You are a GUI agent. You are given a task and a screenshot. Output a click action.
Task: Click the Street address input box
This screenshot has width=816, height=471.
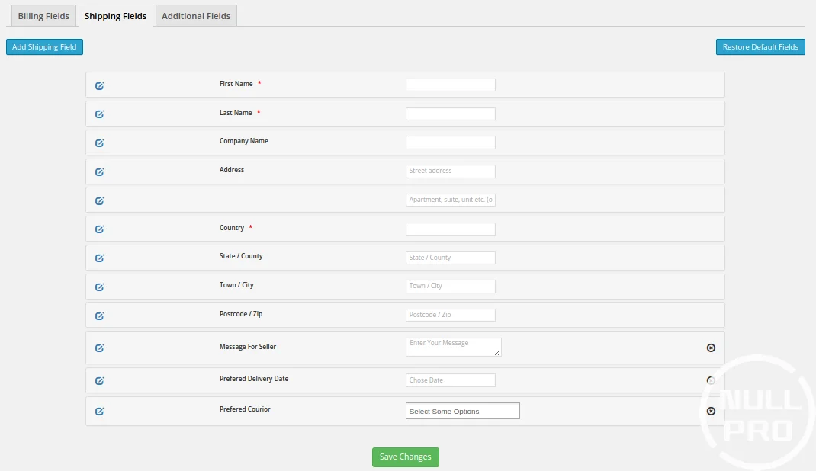[x=450, y=171]
